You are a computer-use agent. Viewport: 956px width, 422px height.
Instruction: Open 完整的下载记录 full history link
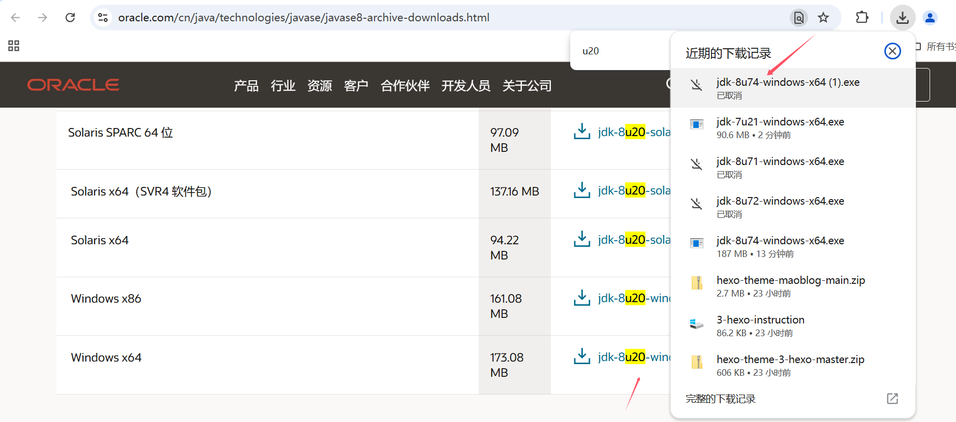coord(720,399)
